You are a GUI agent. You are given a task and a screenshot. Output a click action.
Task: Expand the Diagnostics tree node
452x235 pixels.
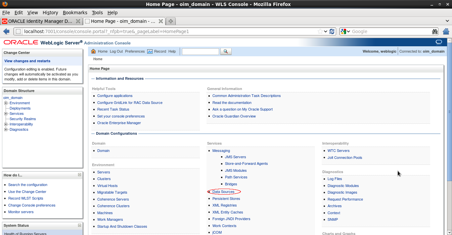tap(6, 129)
